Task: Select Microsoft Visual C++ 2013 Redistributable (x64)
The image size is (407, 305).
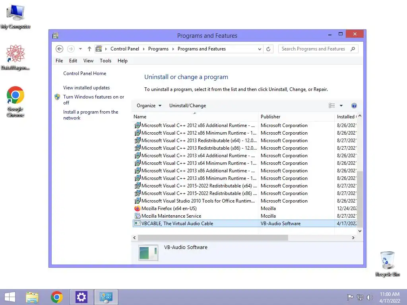Action: click(x=245, y=141)
